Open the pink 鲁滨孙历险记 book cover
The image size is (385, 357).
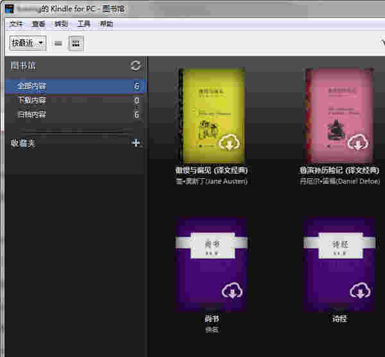[x=338, y=114]
